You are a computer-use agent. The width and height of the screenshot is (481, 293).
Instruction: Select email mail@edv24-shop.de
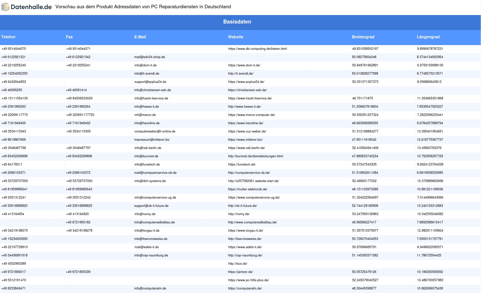click(150, 57)
